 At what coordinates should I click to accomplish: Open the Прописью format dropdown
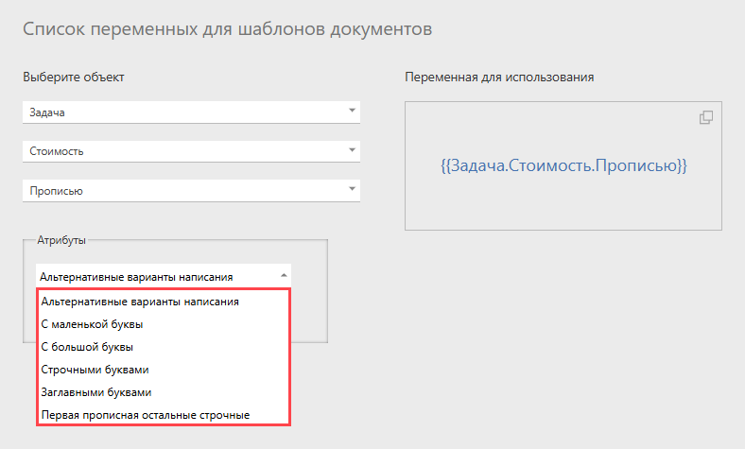pos(191,191)
